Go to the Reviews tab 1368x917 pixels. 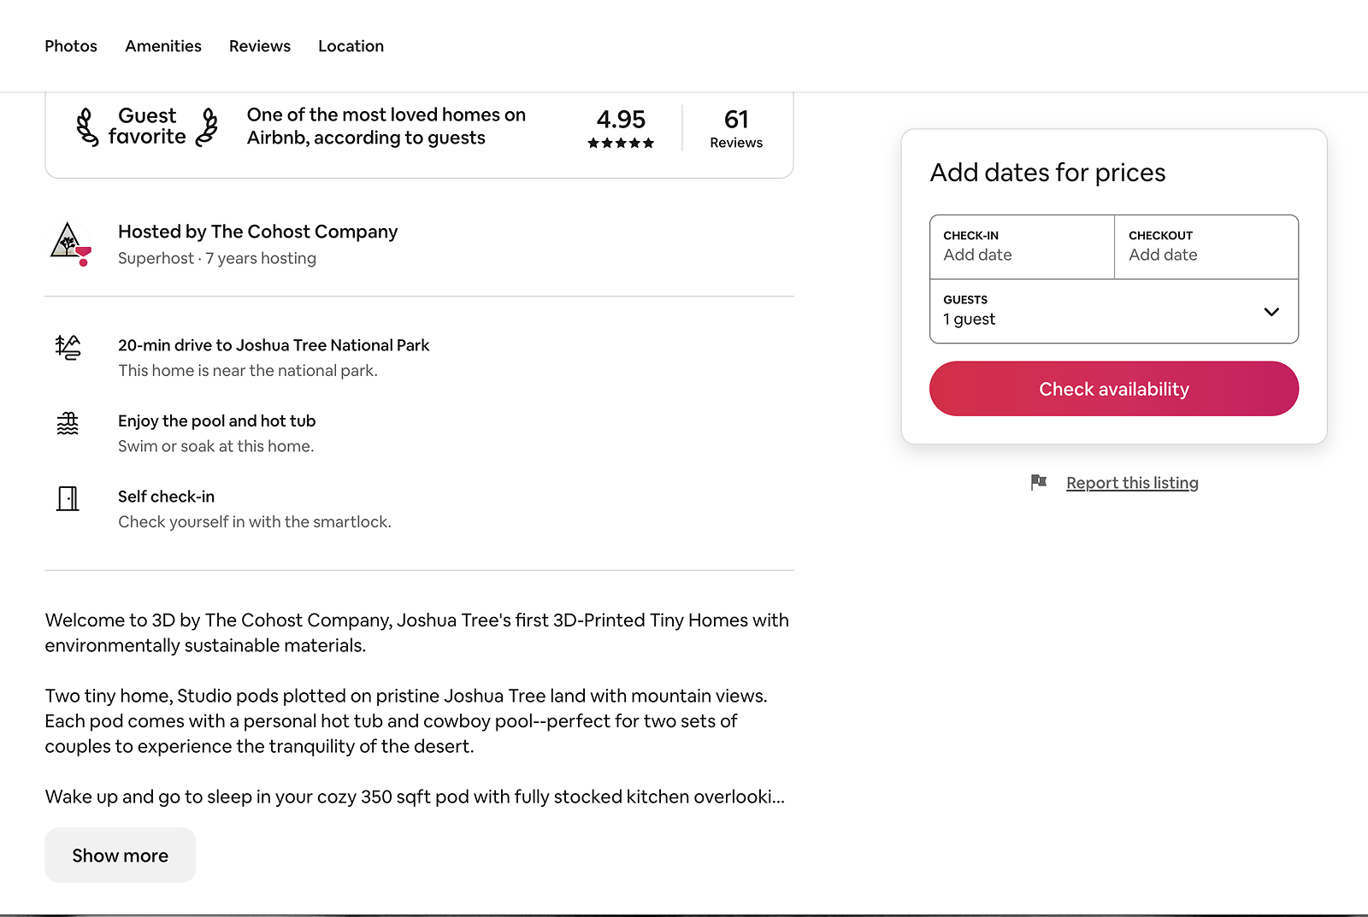click(260, 46)
